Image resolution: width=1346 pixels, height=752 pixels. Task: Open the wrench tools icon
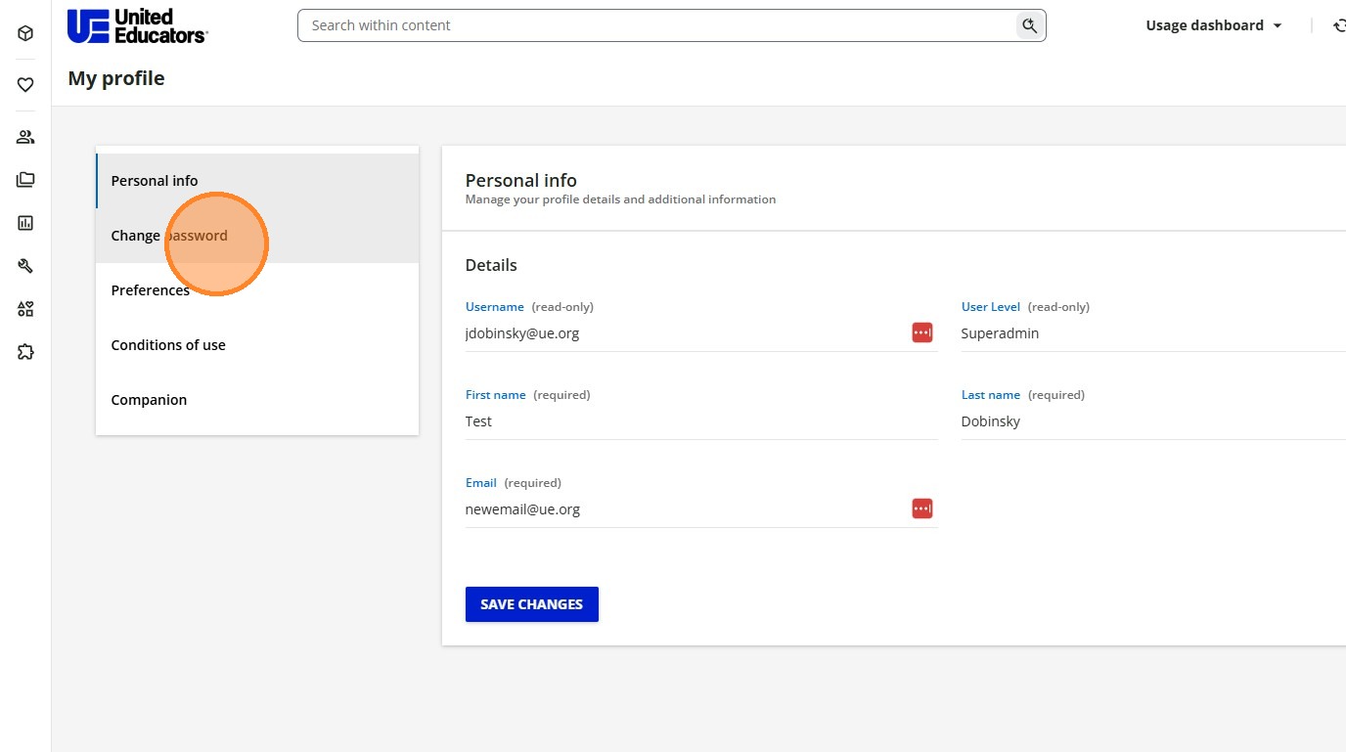[25, 266]
